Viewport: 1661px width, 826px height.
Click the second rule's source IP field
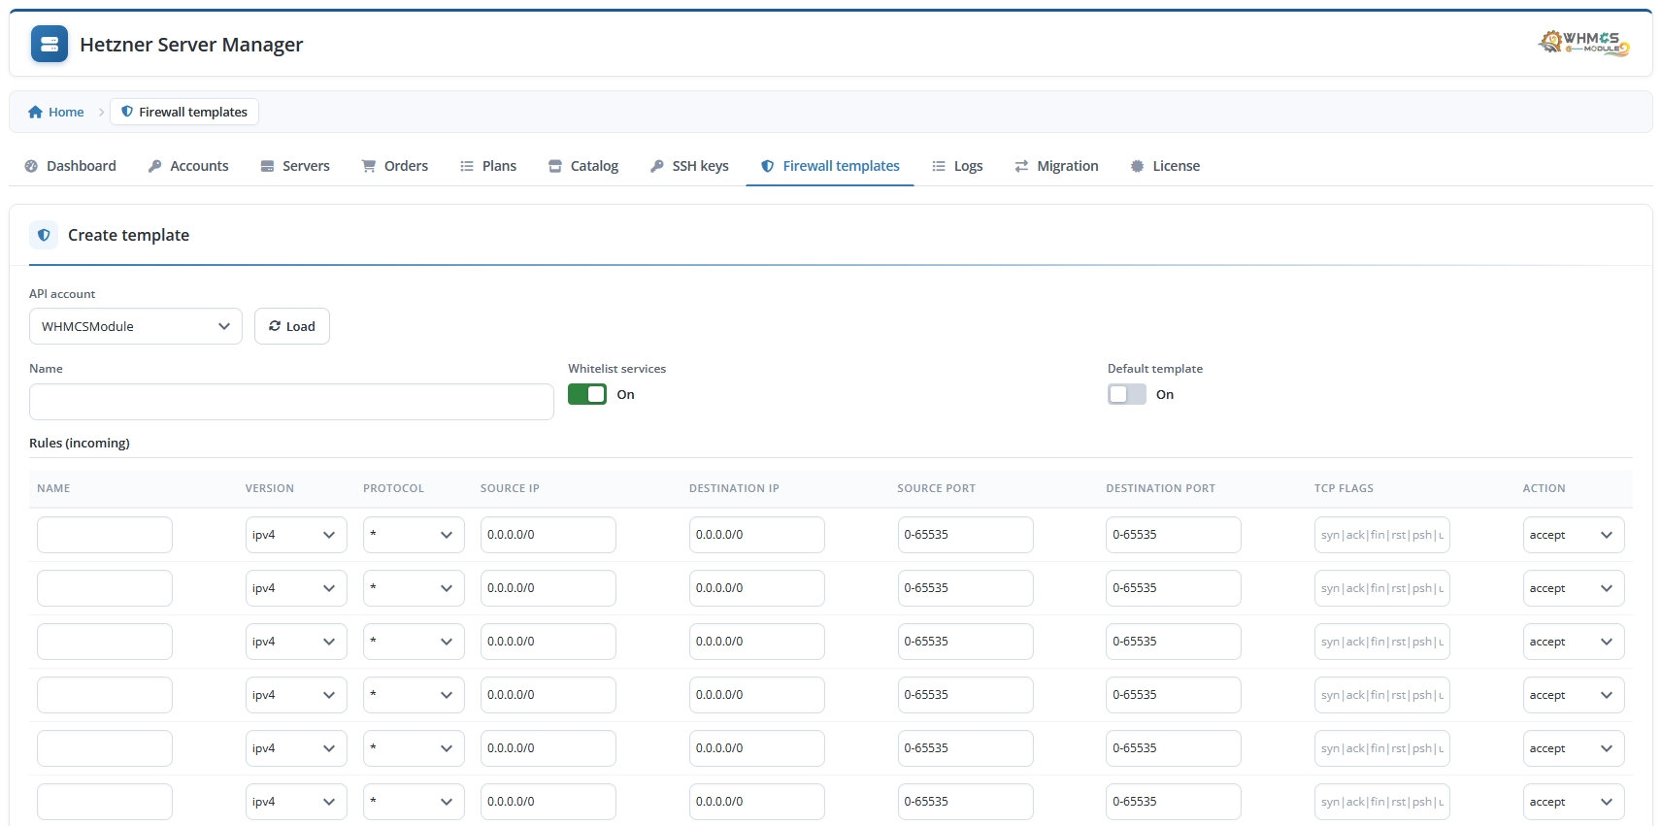(548, 588)
